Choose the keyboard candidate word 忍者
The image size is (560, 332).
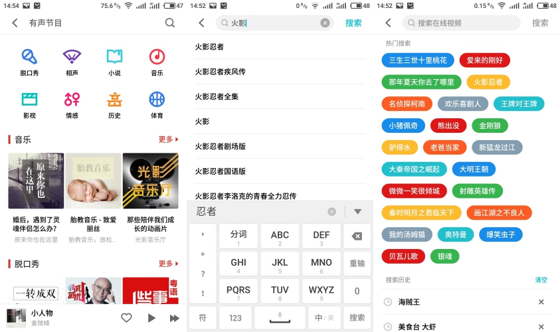pos(207,211)
